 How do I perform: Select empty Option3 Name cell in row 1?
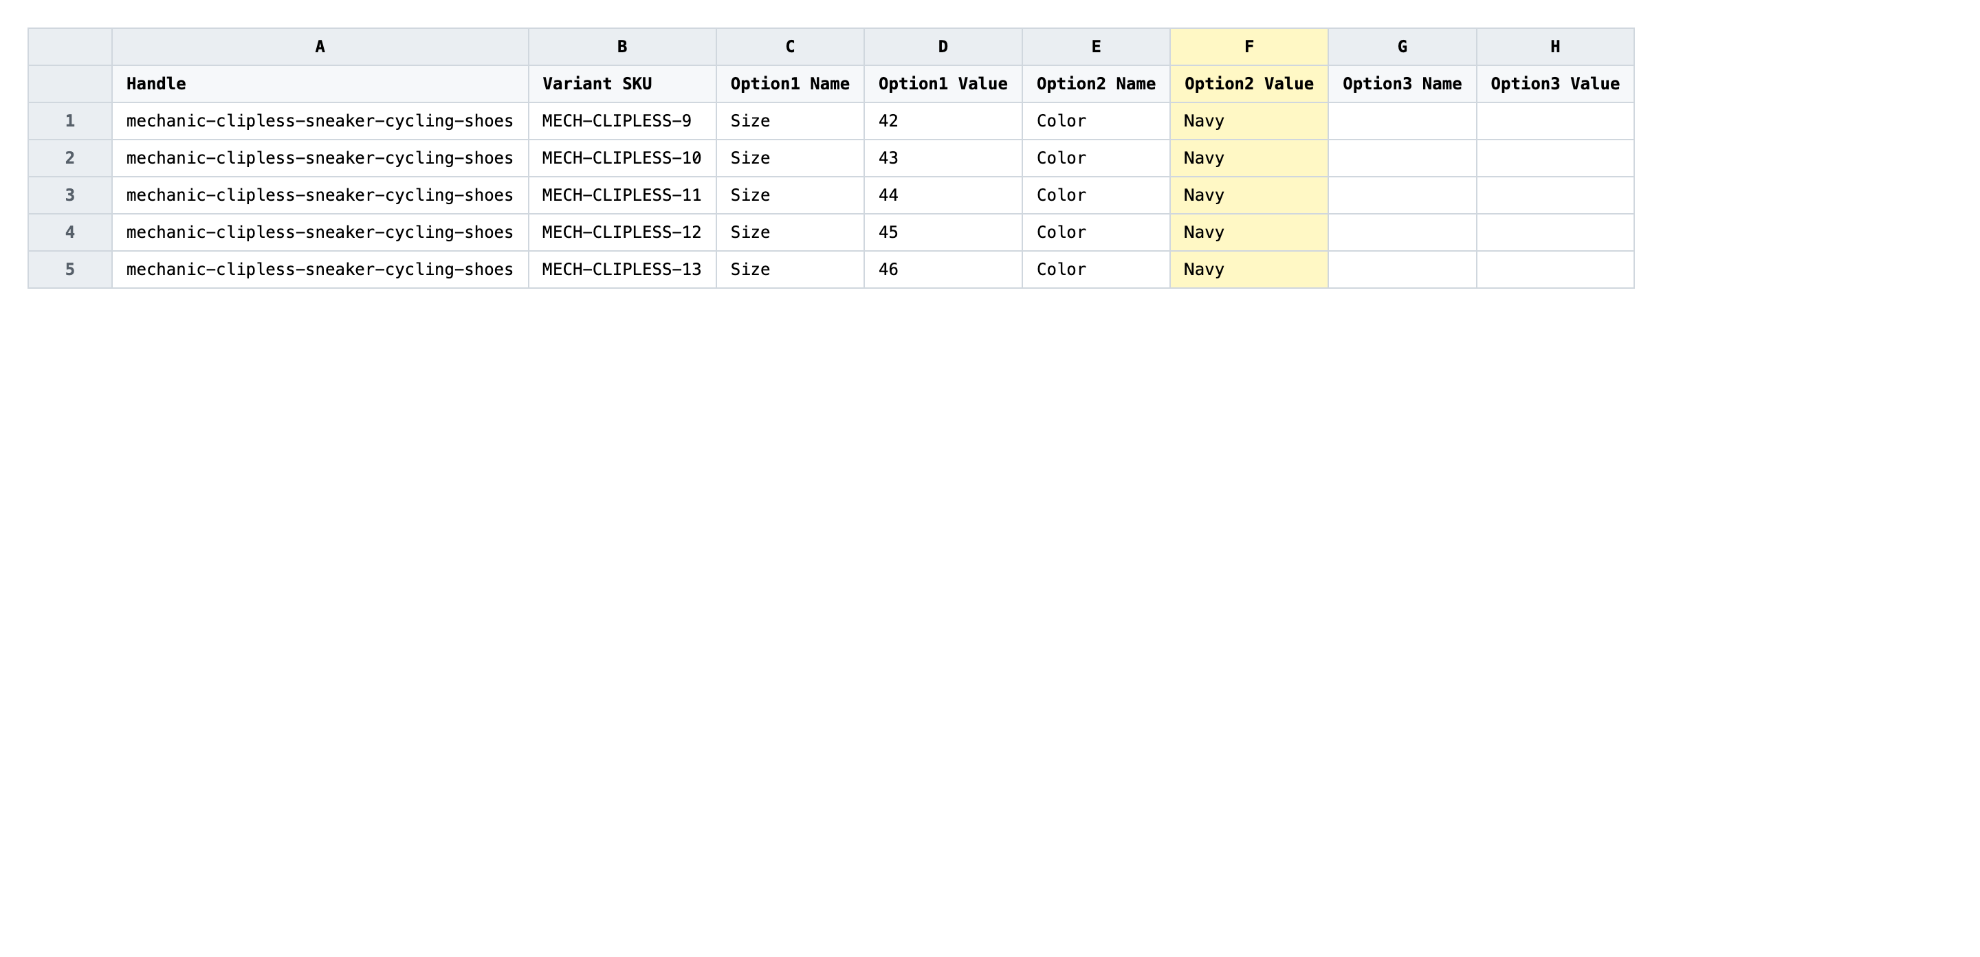[x=1402, y=121]
